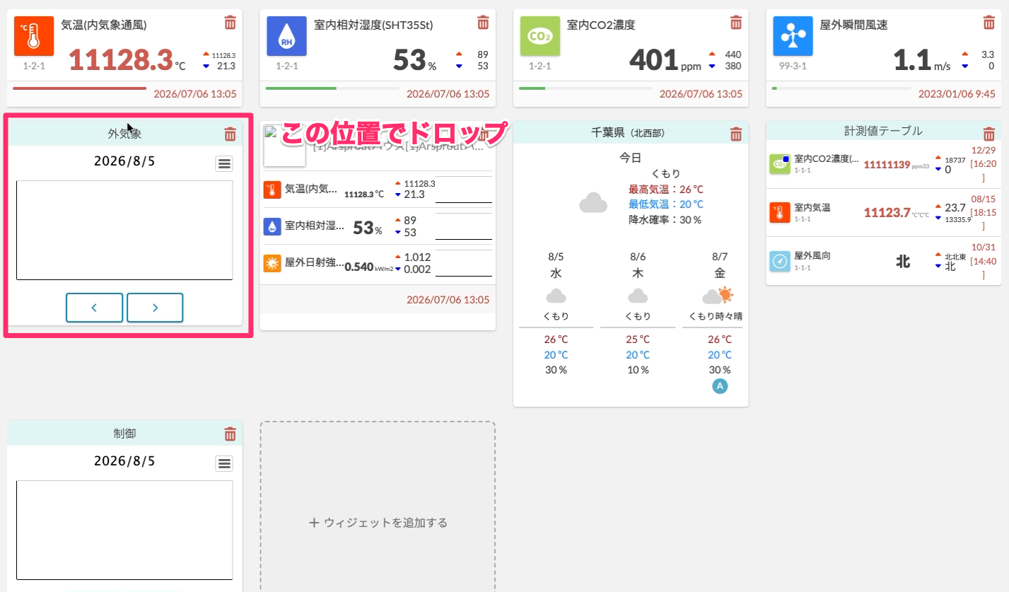Viewport: 1009px width, 592px height.
Task: Open the hamburger menu of 制御 chart
Action: tap(224, 464)
